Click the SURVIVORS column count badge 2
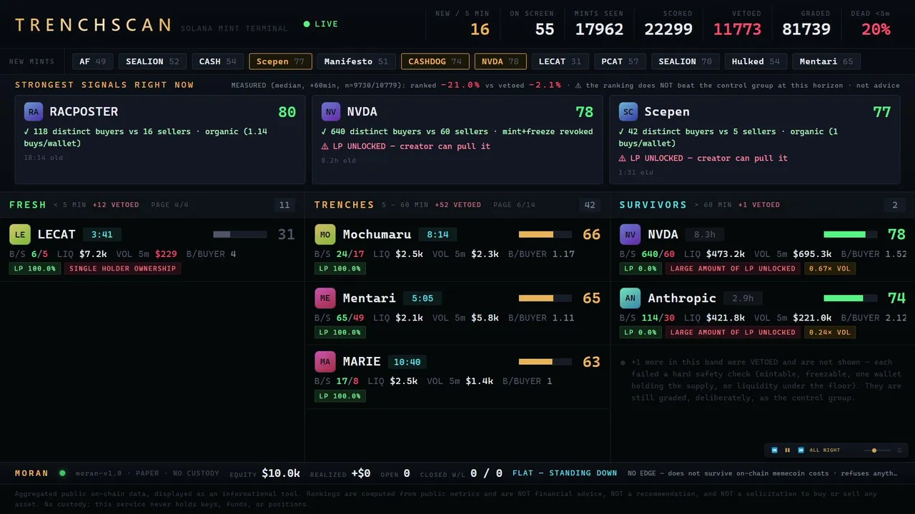 pyautogui.click(x=894, y=205)
